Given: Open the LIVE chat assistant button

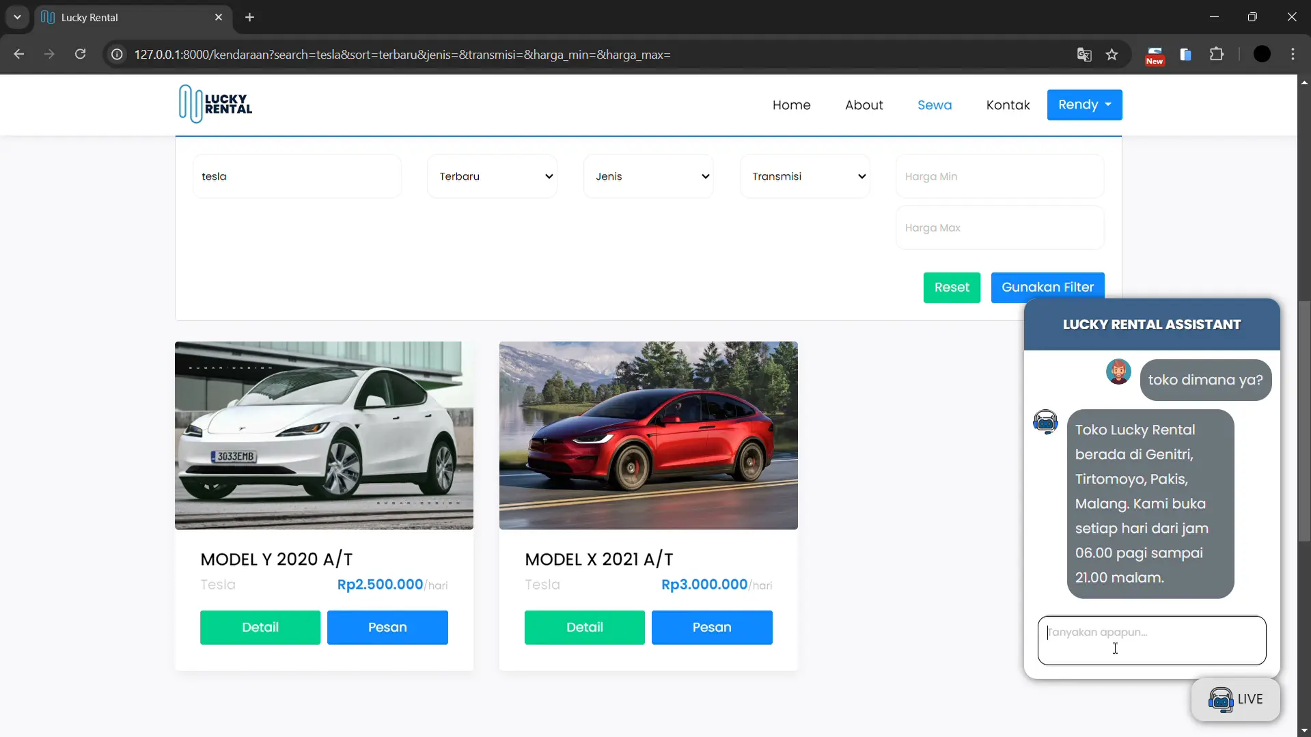Looking at the screenshot, I should (x=1235, y=699).
